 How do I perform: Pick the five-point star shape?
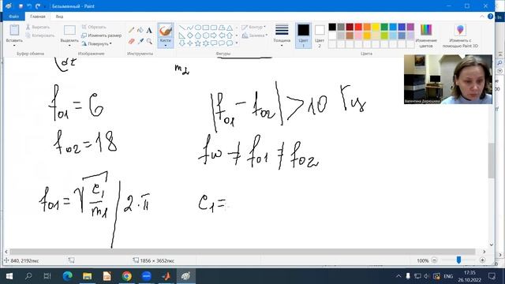198,43
